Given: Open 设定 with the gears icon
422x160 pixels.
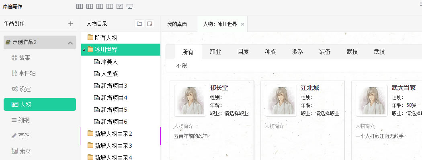Looking at the screenshot, I should (x=25, y=89).
